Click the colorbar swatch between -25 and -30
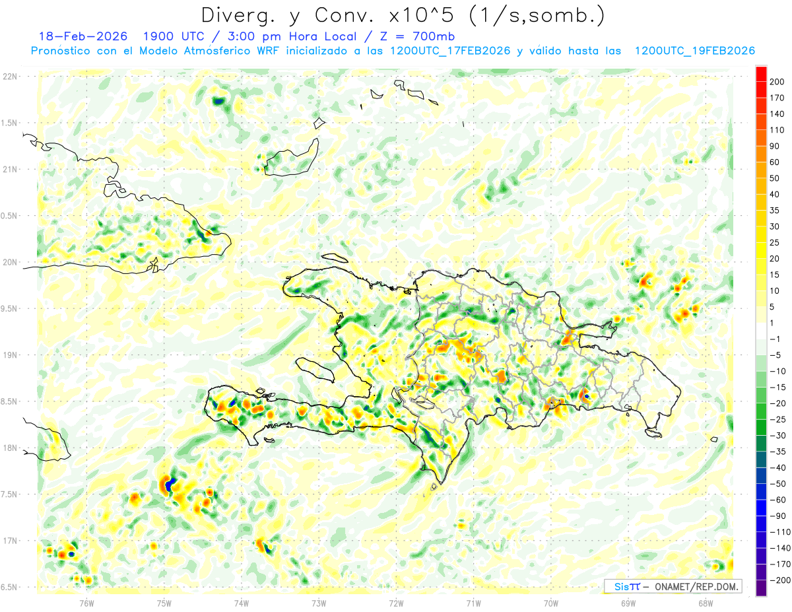The height and width of the screenshot is (612, 792). point(761,427)
